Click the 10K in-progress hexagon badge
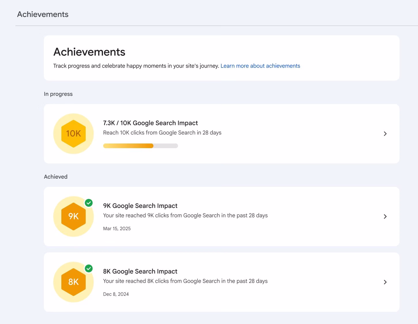Image resolution: width=418 pixels, height=324 pixels. 73,133
